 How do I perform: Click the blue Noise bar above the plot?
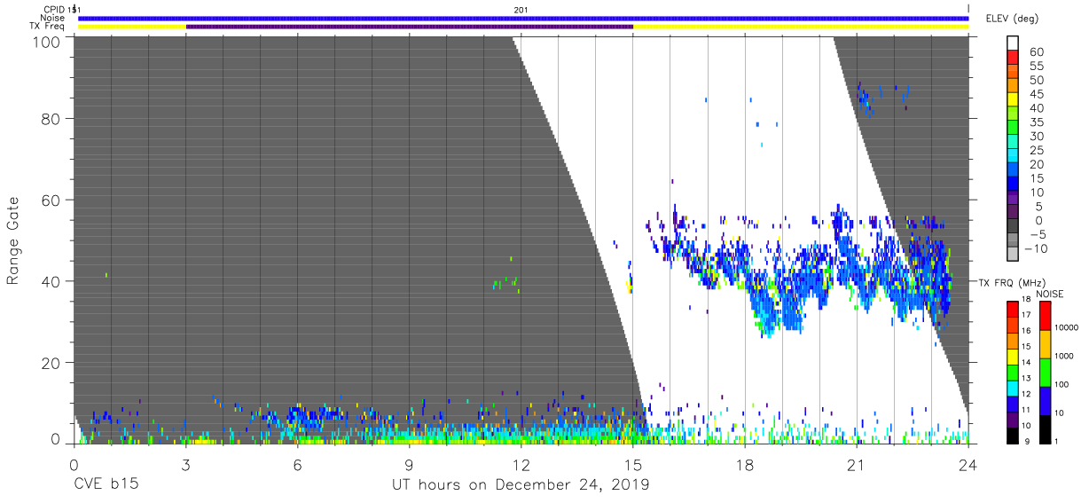click(x=523, y=18)
